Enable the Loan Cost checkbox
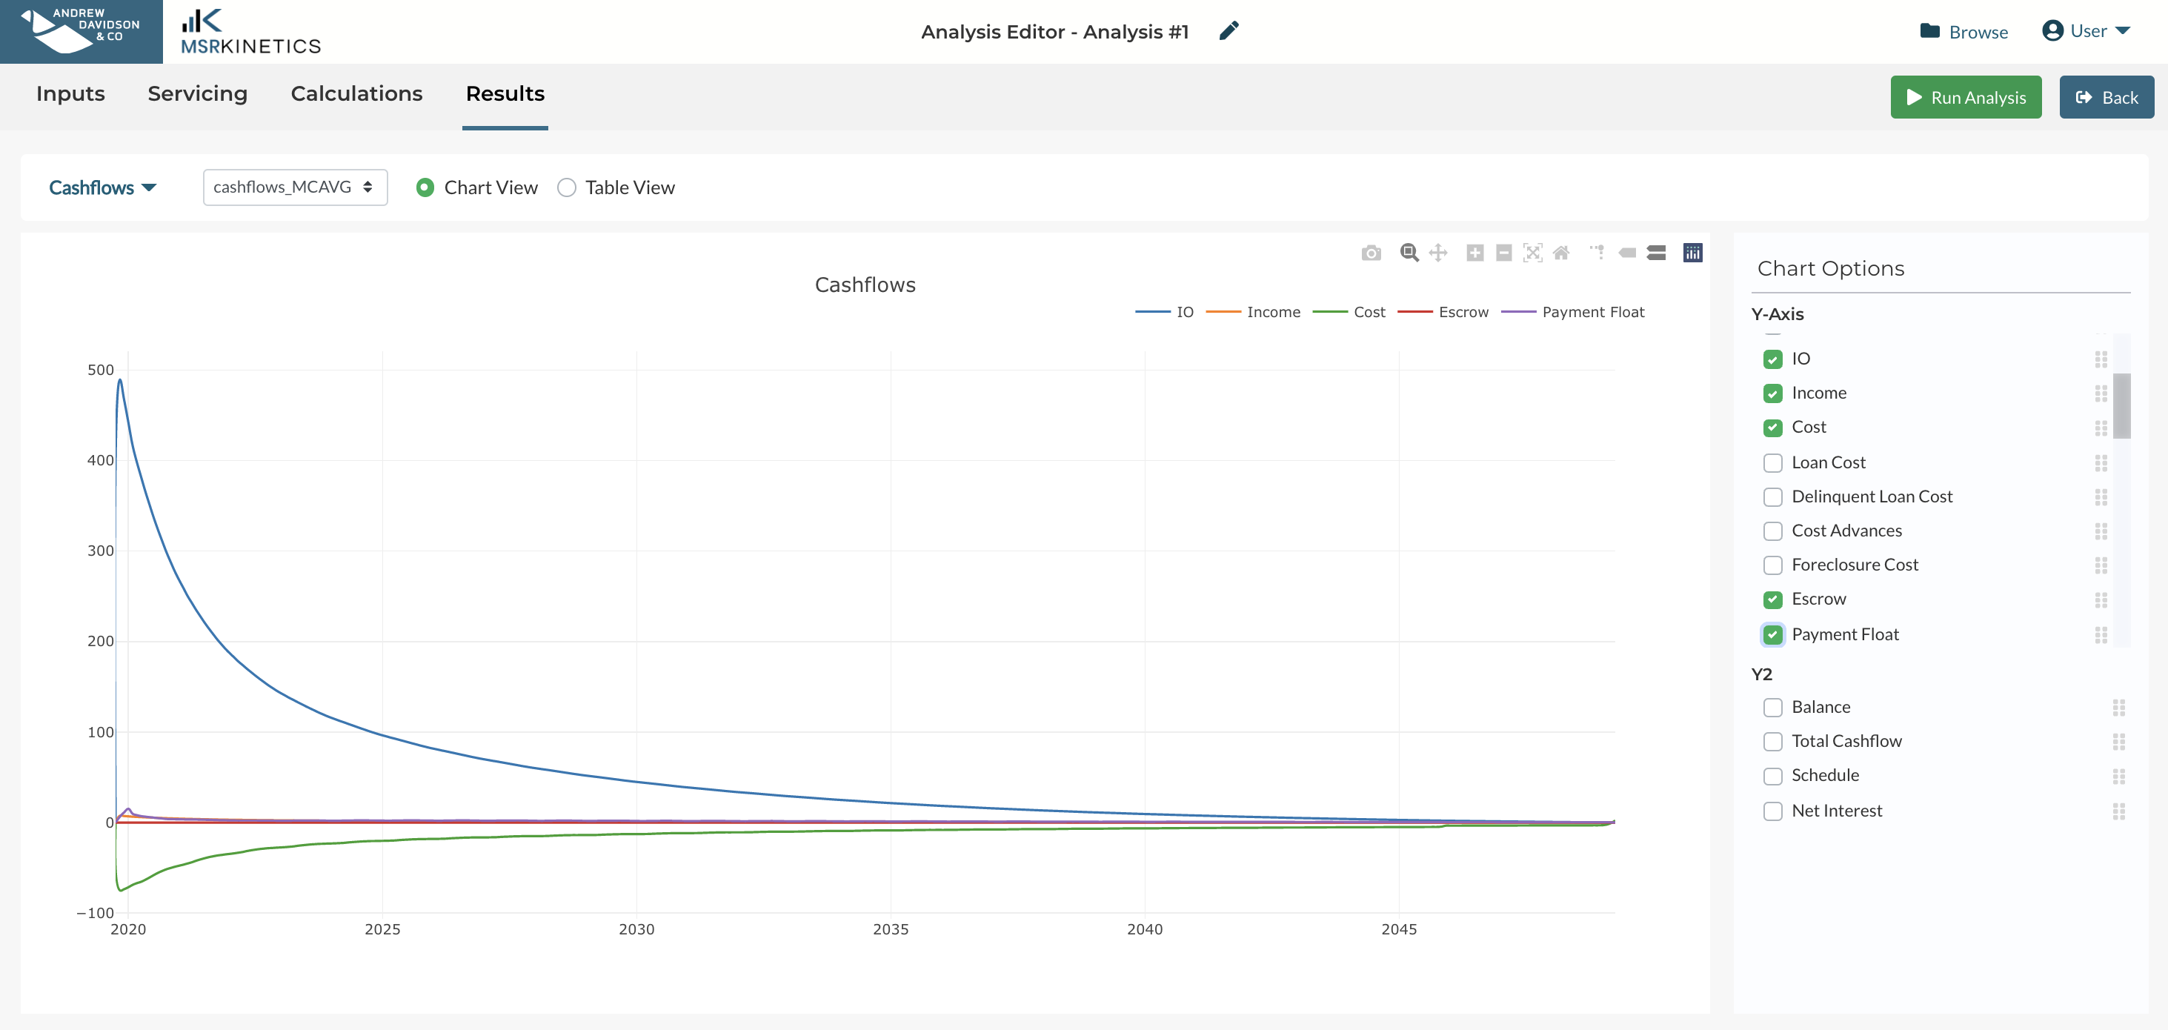 [1772, 463]
